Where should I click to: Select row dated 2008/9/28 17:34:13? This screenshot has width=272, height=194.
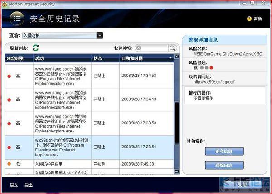(x=89, y=100)
